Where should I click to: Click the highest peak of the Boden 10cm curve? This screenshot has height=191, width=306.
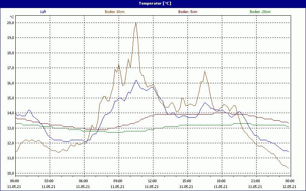tap(136, 23)
